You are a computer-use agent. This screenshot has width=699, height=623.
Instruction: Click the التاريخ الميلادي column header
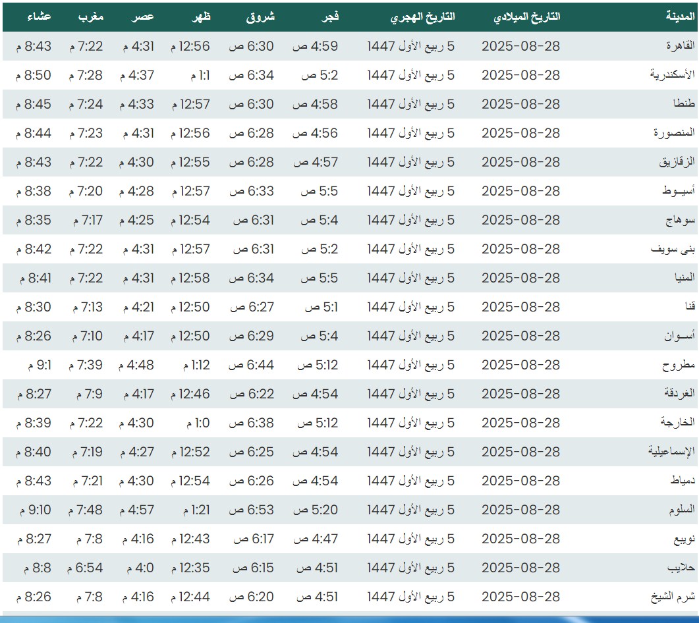pos(526,17)
